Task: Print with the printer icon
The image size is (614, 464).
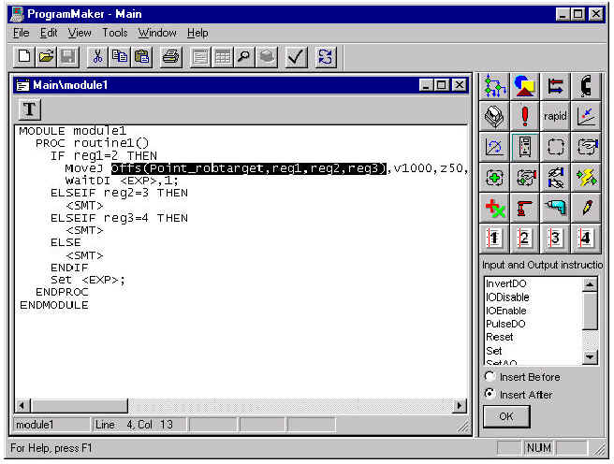Action: click(171, 57)
